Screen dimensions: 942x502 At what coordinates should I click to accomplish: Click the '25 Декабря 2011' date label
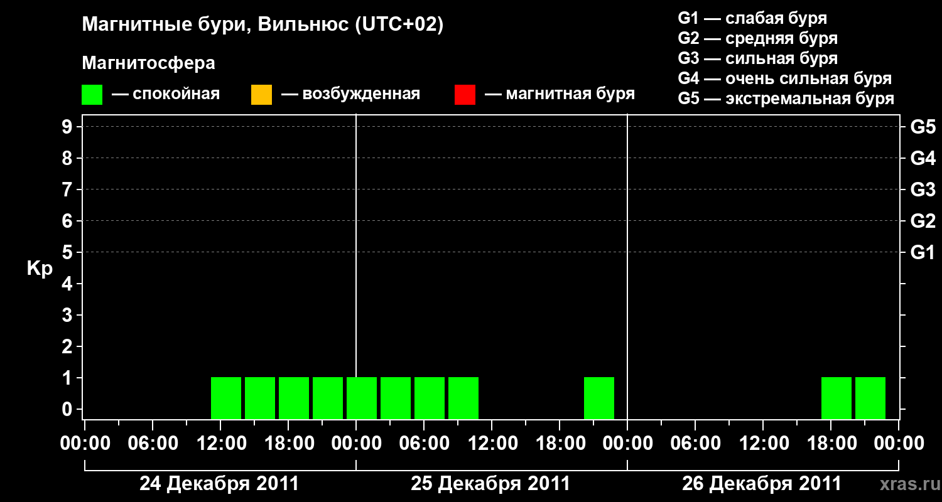pos(490,484)
